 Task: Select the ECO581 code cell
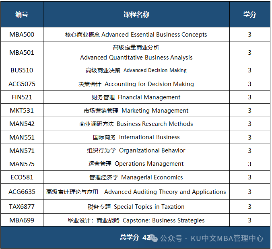point(22,177)
